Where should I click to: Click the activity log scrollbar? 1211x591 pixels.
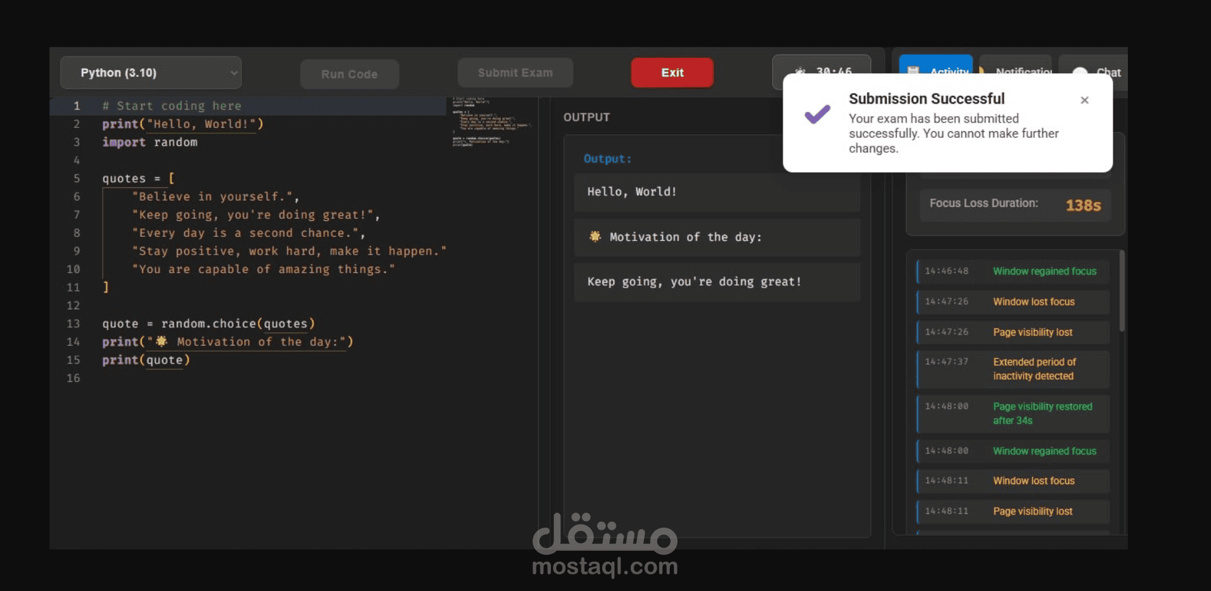tap(1121, 291)
